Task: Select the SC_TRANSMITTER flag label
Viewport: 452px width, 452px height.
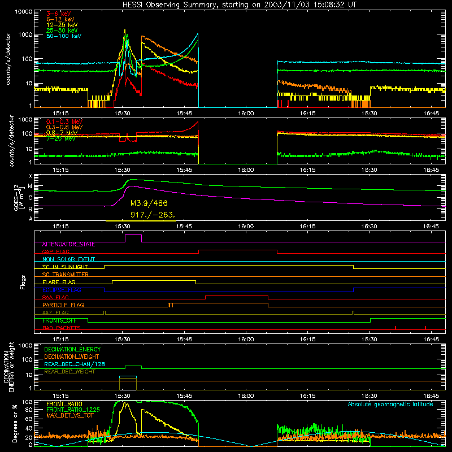Action: 66,275
